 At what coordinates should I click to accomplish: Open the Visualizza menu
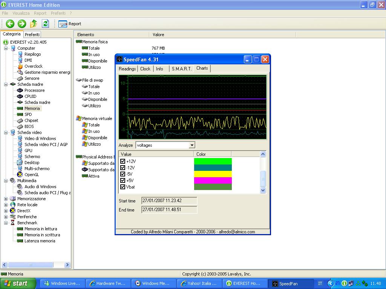[21, 13]
